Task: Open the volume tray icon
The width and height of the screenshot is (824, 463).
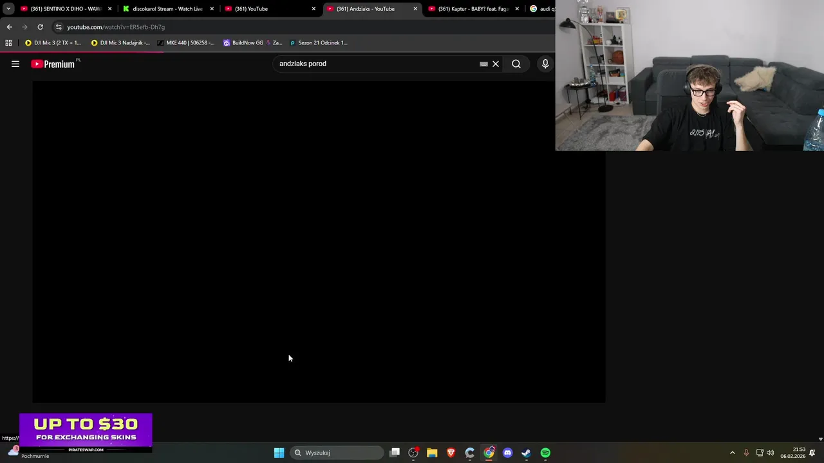Action: [771, 453]
